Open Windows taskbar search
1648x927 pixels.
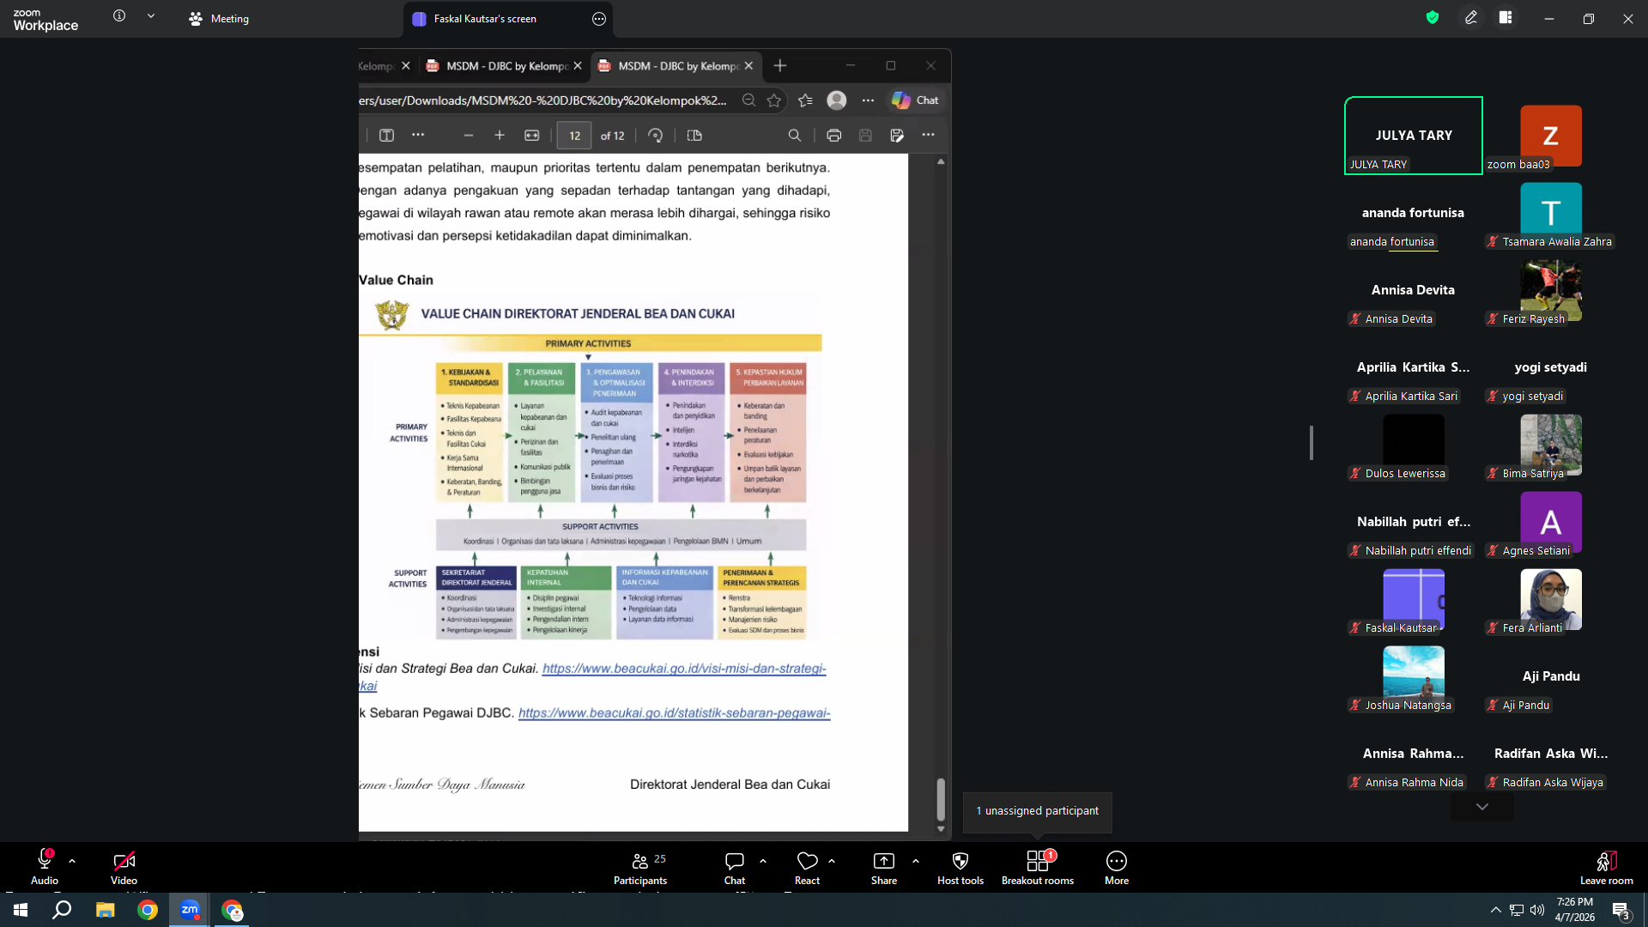pyautogui.click(x=62, y=910)
